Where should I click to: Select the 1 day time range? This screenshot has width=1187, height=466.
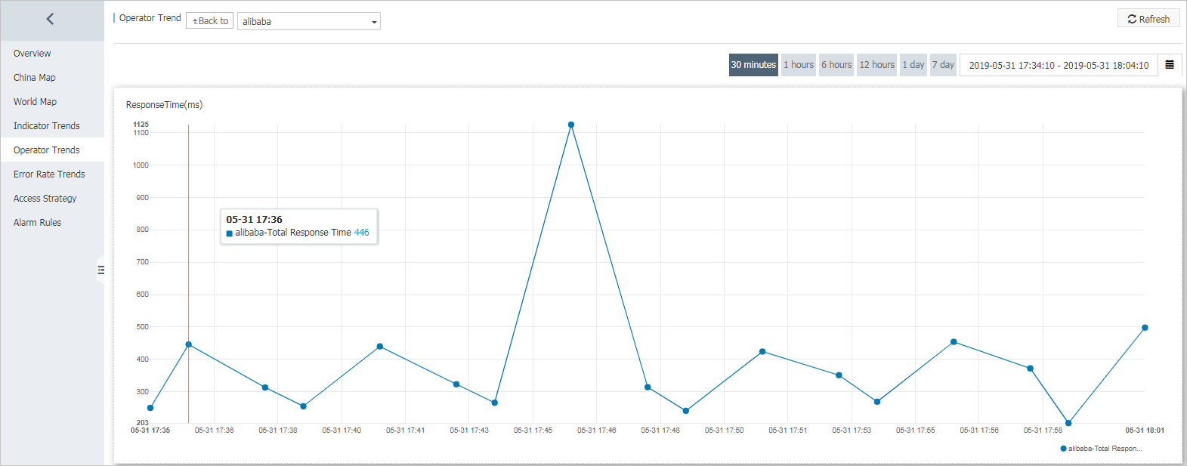click(x=913, y=65)
